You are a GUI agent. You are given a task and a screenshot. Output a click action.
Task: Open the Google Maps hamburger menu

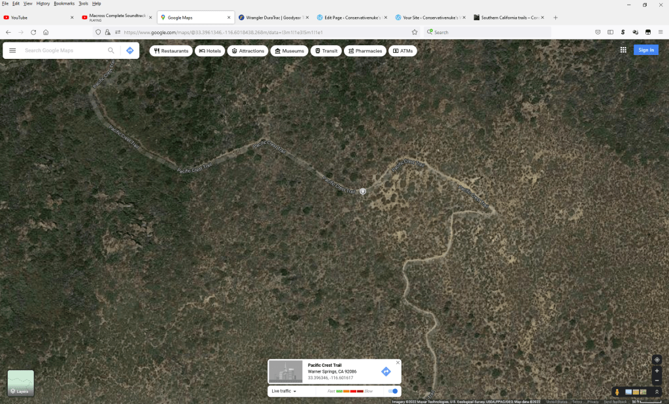point(12,50)
